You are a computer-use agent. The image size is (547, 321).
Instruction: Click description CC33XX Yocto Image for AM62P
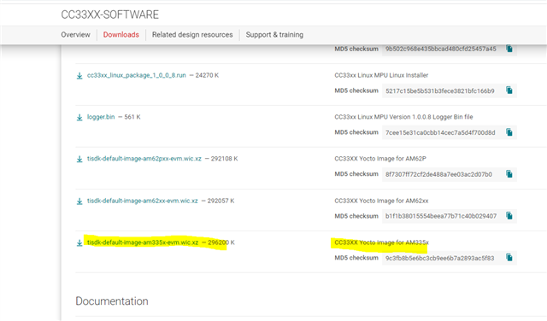[380, 159]
